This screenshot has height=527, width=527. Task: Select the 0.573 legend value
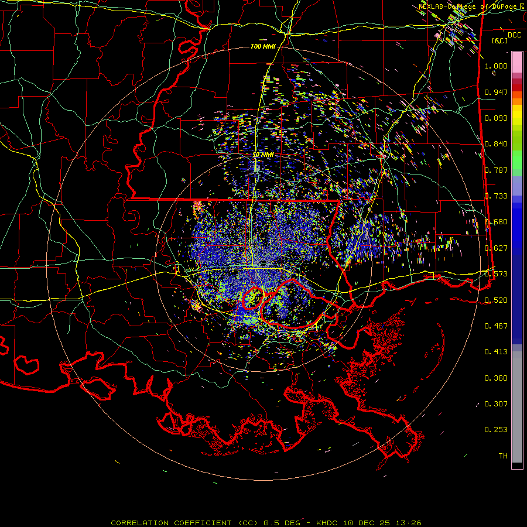[x=496, y=274]
